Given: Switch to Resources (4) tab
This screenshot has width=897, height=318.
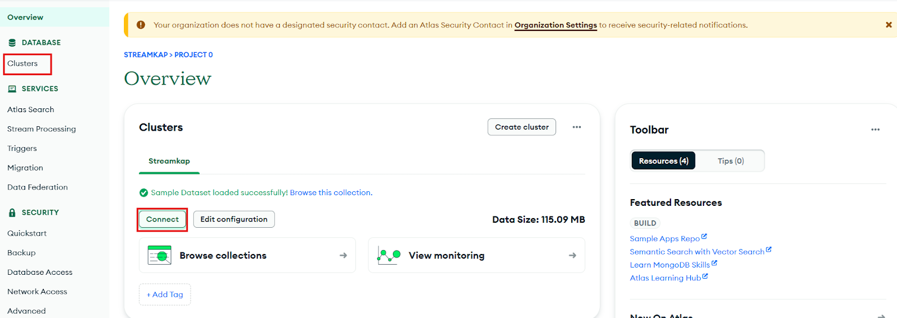Looking at the screenshot, I should coord(664,161).
